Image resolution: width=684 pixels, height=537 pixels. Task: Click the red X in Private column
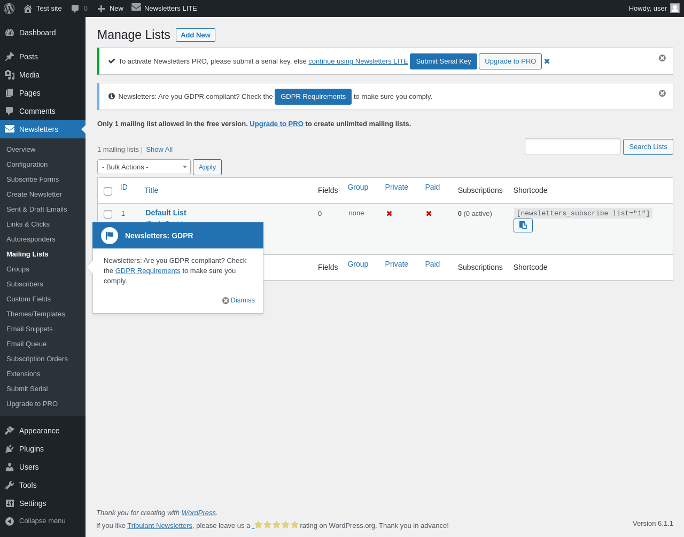[389, 214]
